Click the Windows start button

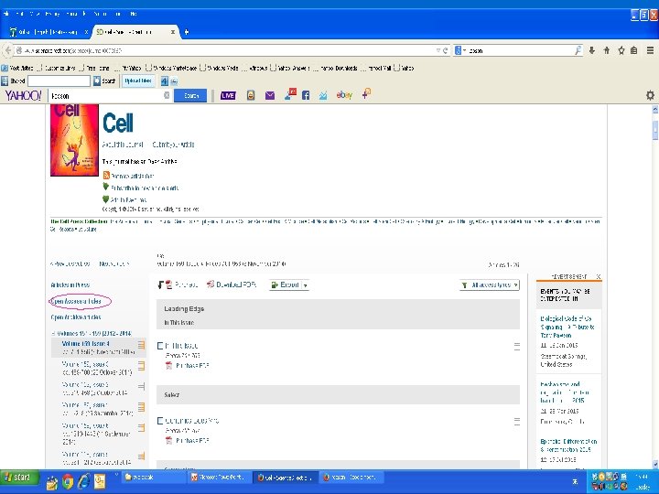[x=19, y=478]
